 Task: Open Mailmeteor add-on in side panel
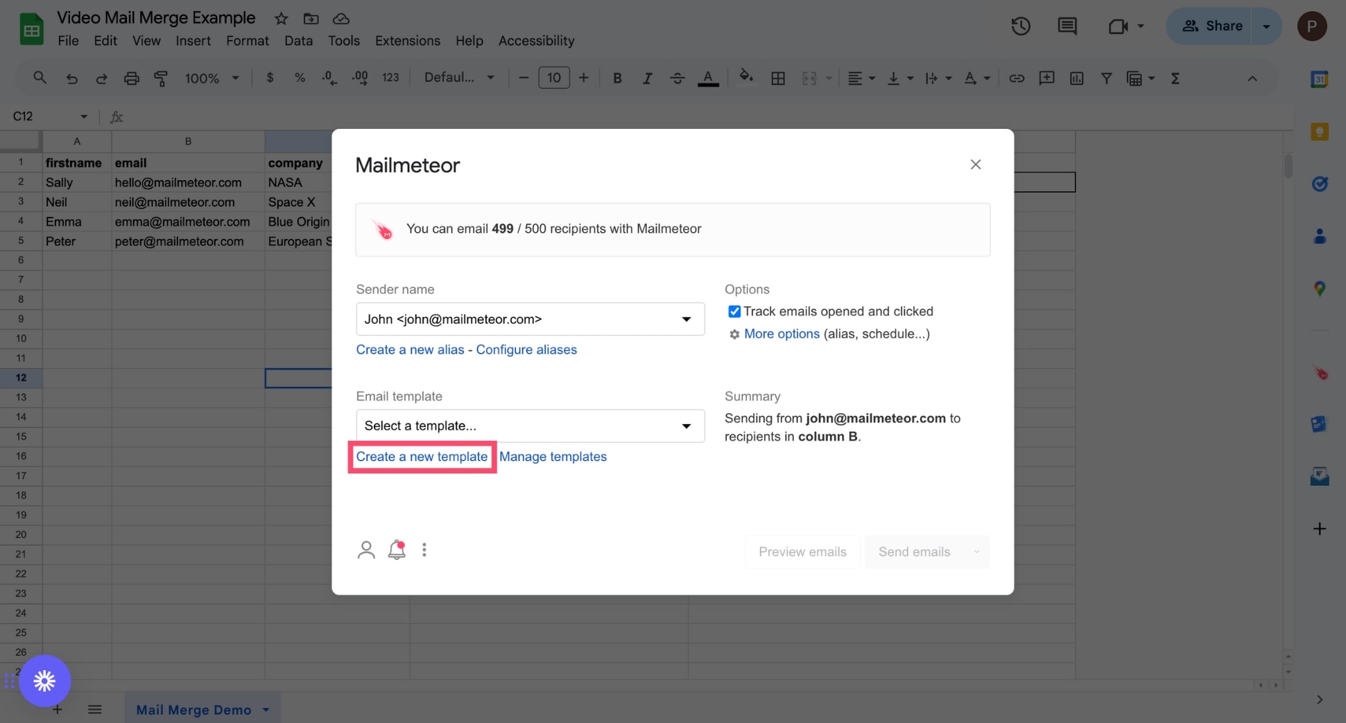coord(1320,373)
